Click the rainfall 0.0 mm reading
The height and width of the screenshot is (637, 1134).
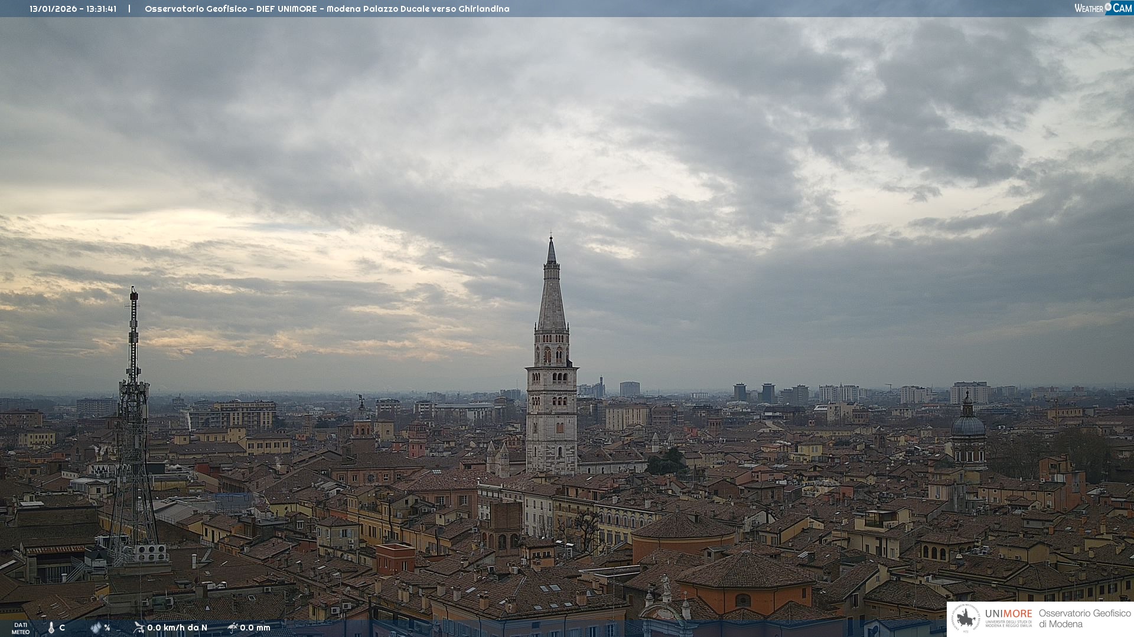(255, 628)
